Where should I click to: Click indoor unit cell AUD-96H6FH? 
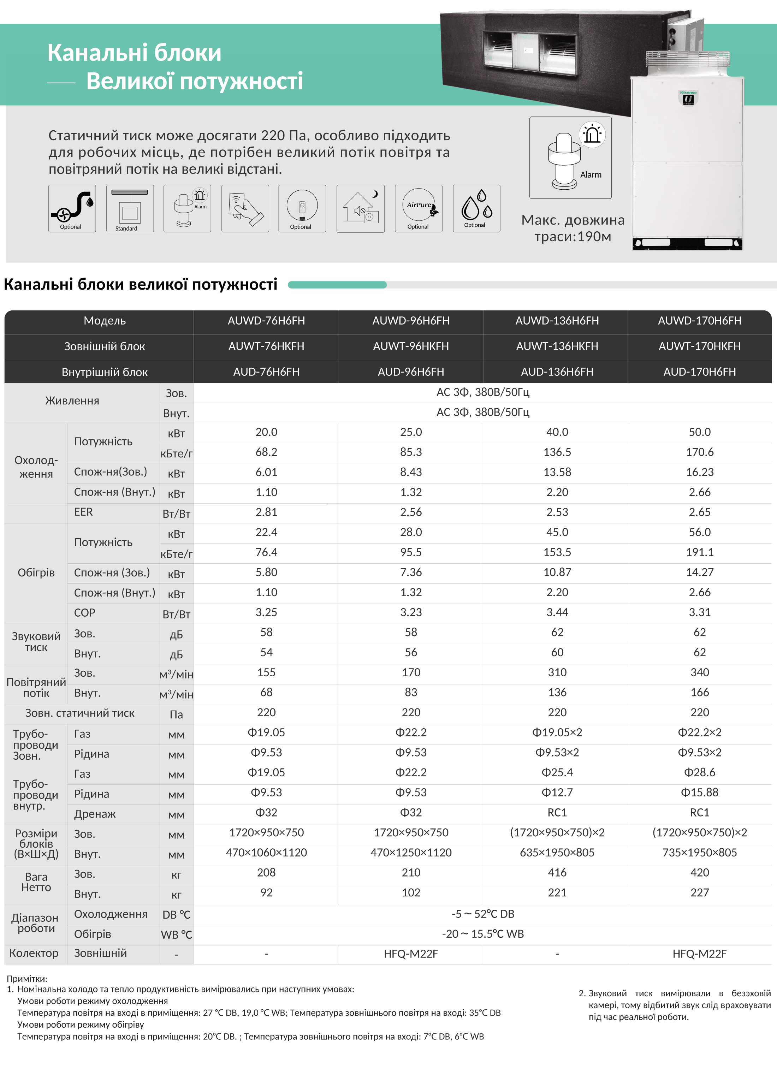411,372
